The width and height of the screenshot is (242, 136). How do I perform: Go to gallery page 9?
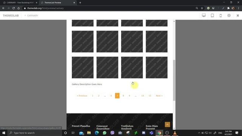click(x=129, y=96)
